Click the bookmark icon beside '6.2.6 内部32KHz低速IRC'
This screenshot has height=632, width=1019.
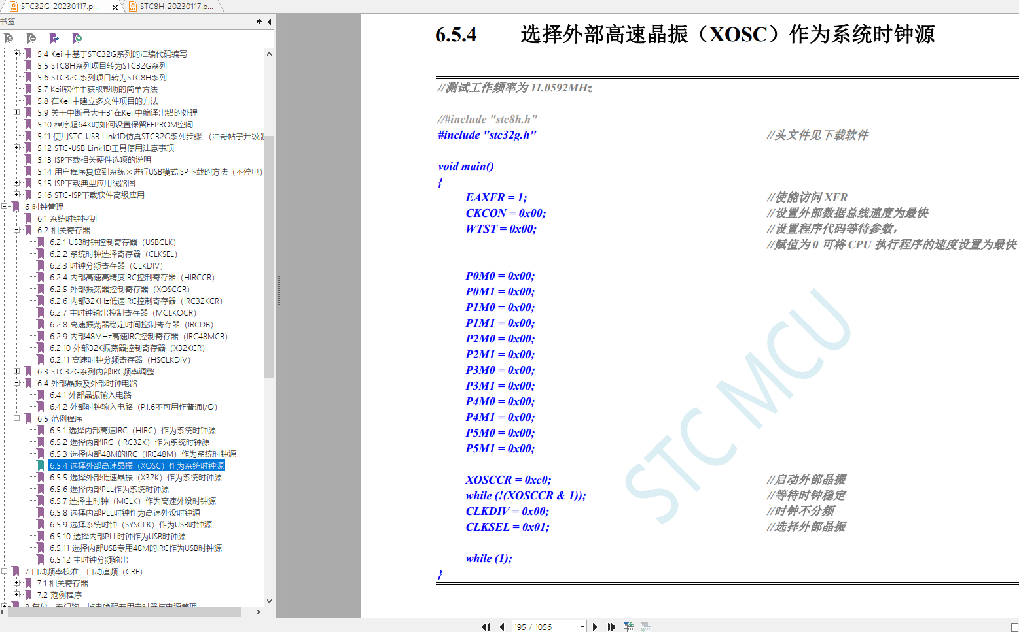(x=41, y=301)
